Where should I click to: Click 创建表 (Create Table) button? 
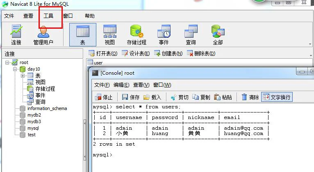point(168,53)
